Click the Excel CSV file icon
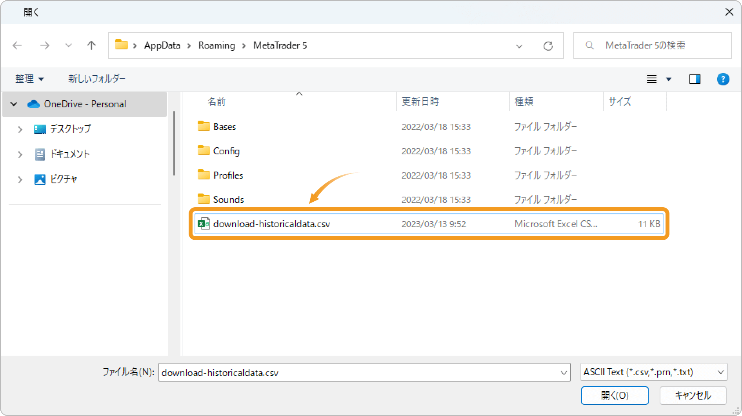The height and width of the screenshot is (416, 742). click(x=204, y=223)
